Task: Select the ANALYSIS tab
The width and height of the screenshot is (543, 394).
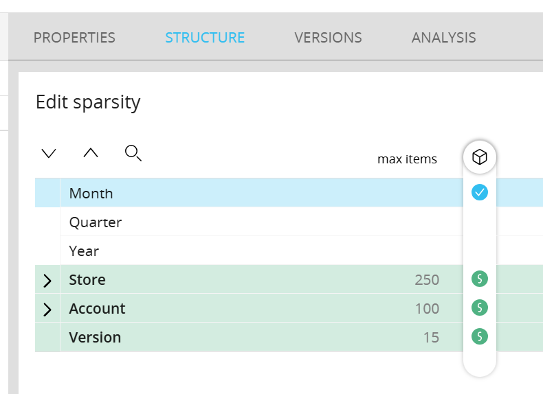Action: tap(443, 37)
